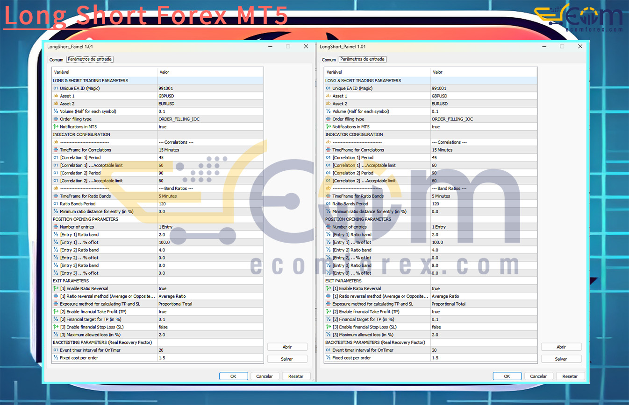
Task: Click Abrir button in right window
Action: 561,347
